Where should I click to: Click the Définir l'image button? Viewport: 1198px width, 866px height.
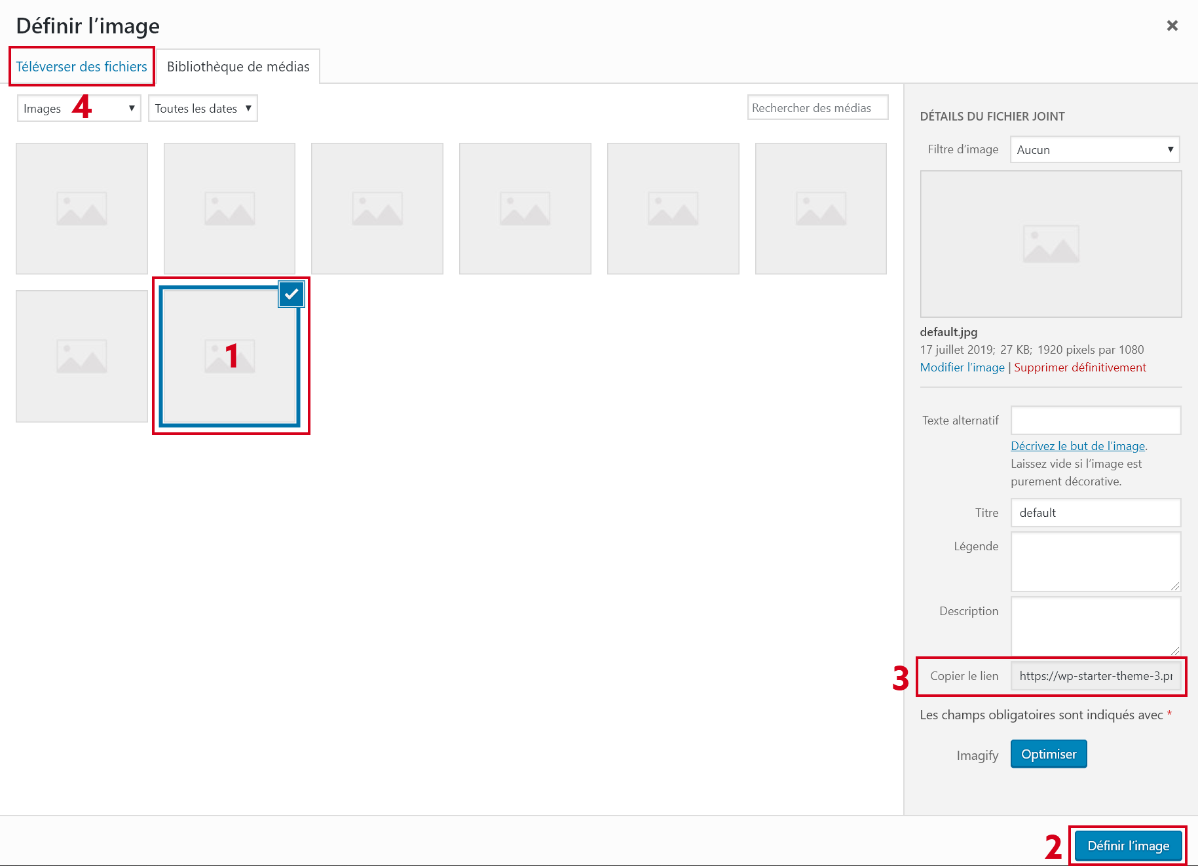[1127, 846]
